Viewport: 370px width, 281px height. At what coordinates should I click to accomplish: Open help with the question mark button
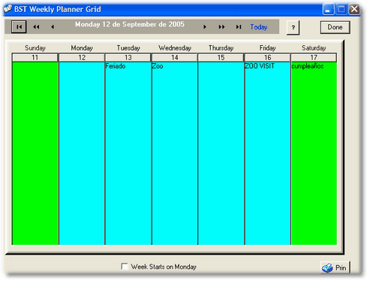(x=293, y=27)
